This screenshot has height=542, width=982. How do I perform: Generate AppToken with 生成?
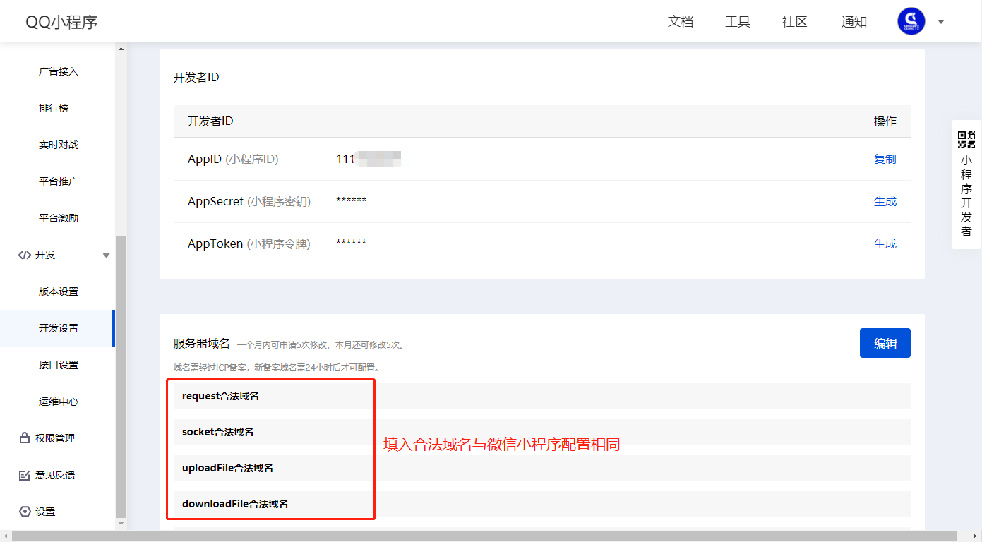(885, 243)
